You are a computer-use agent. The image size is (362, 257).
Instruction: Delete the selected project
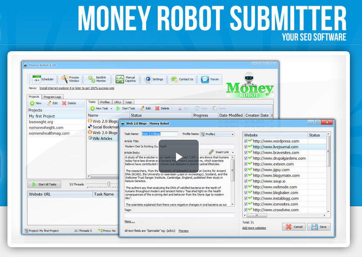pyautogui.click(x=69, y=103)
